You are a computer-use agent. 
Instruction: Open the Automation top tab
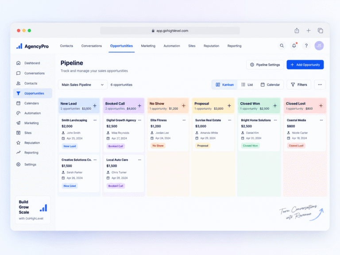coord(172,46)
